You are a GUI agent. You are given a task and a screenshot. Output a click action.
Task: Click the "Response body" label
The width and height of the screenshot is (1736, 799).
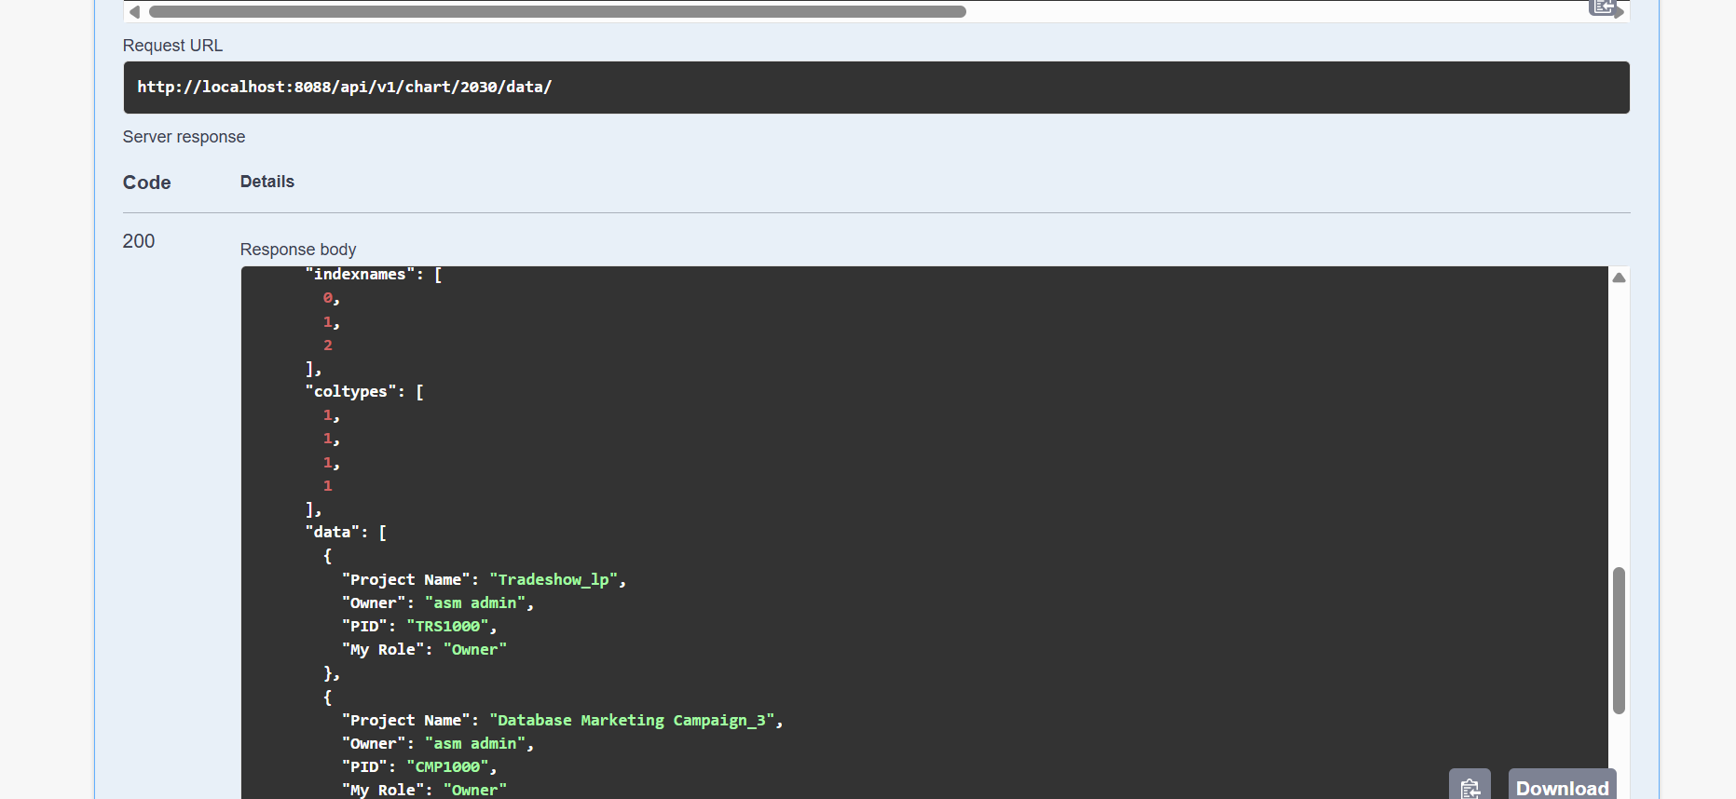[298, 250]
